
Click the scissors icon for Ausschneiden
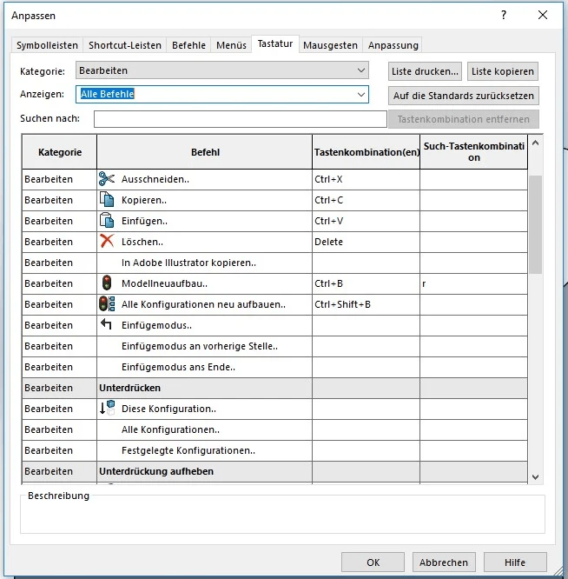[107, 179]
